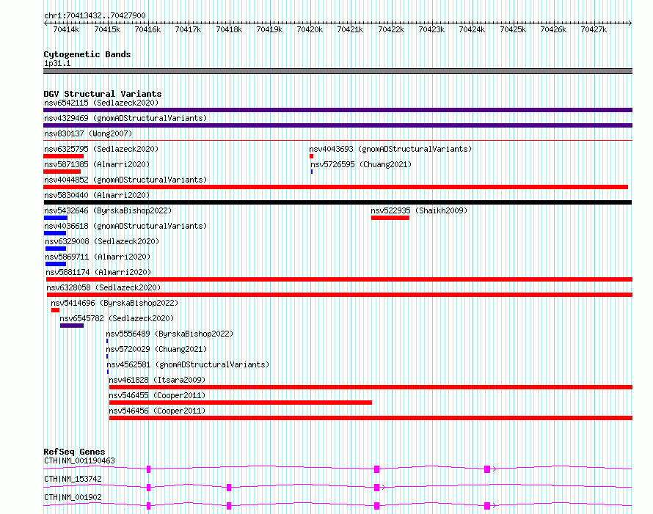Click the red bar of nsv461828
653x514 pixels.
[x=371, y=387]
